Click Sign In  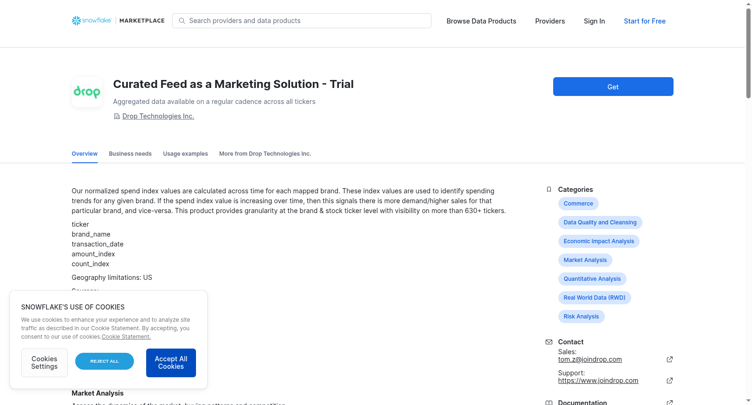coord(594,21)
